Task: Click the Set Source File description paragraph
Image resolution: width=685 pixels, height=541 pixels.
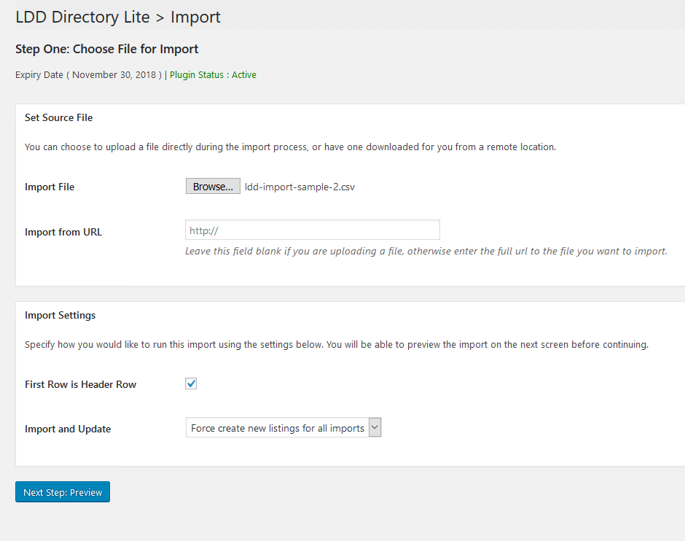Action: pos(290,147)
